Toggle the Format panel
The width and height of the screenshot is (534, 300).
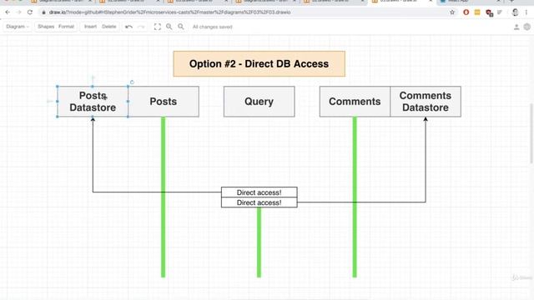[x=66, y=27]
